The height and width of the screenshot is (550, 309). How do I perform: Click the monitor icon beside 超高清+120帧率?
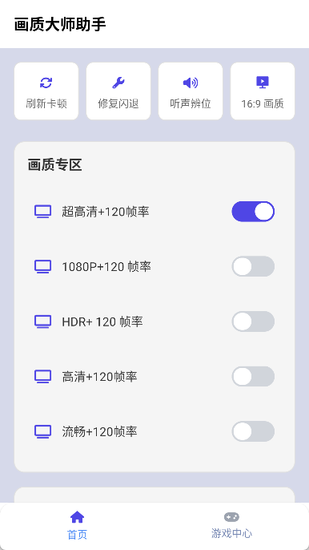[x=42, y=212]
